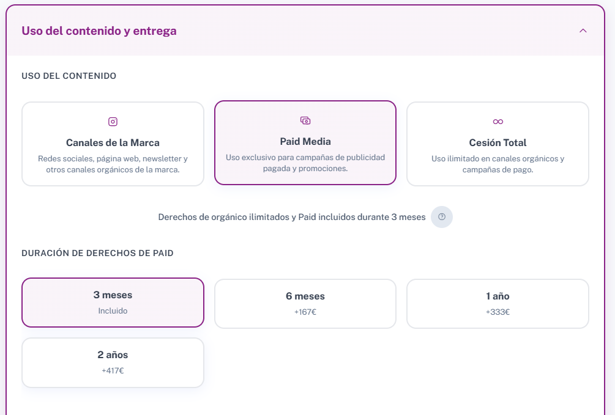Select the '3 meses' duration option

pyautogui.click(x=113, y=295)
